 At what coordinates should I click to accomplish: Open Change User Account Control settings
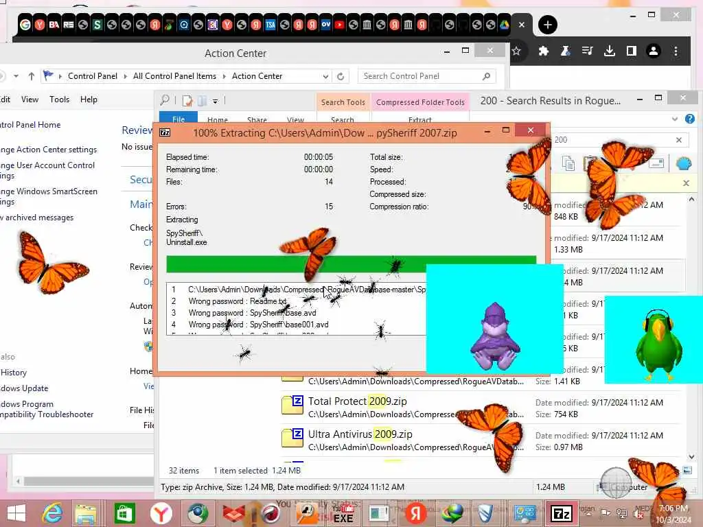47,170
